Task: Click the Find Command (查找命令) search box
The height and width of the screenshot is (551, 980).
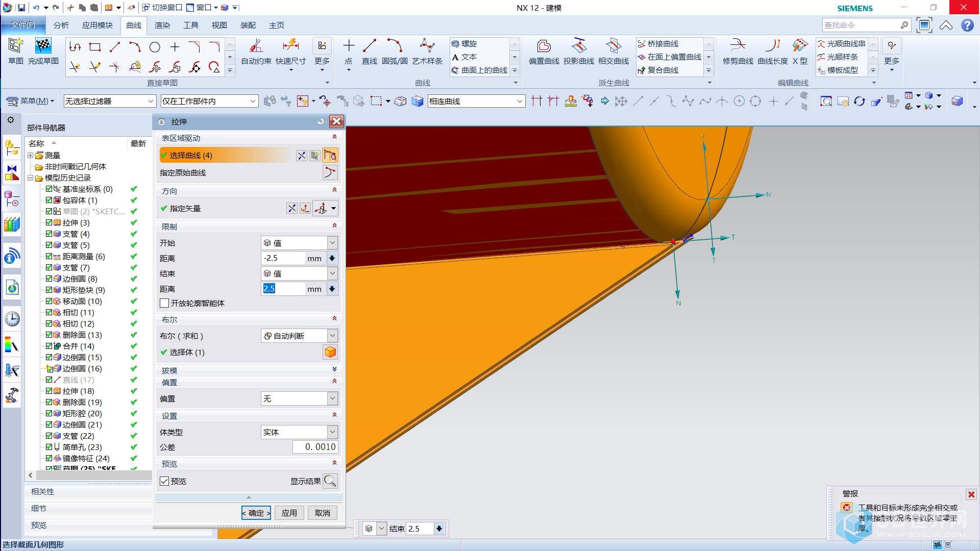Action: 866,25
